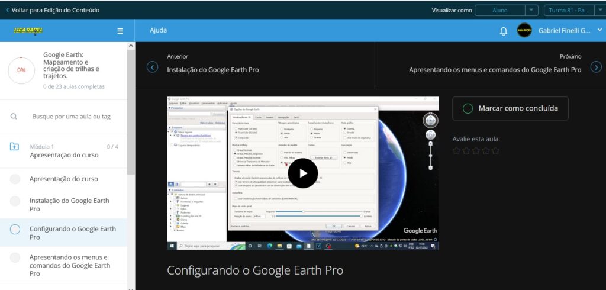606x290 pixels.
Task: Click the arrow next to the Aluno box
Action: 532,11
